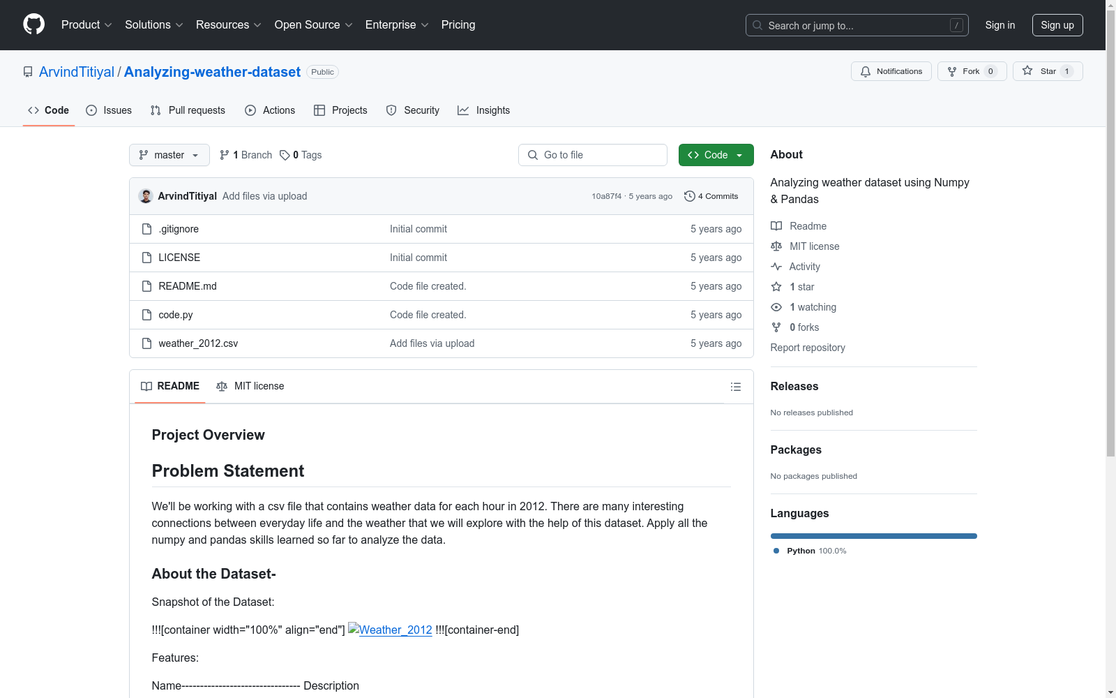
Task: Click the Python 100.0% language link
Action: click(x=810, y=551)
